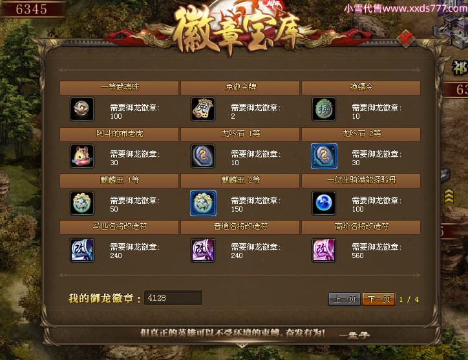Click the 高阶名将改造符 title bar
468x360 pixels.
pyautogui.click(x=361, y=227)
